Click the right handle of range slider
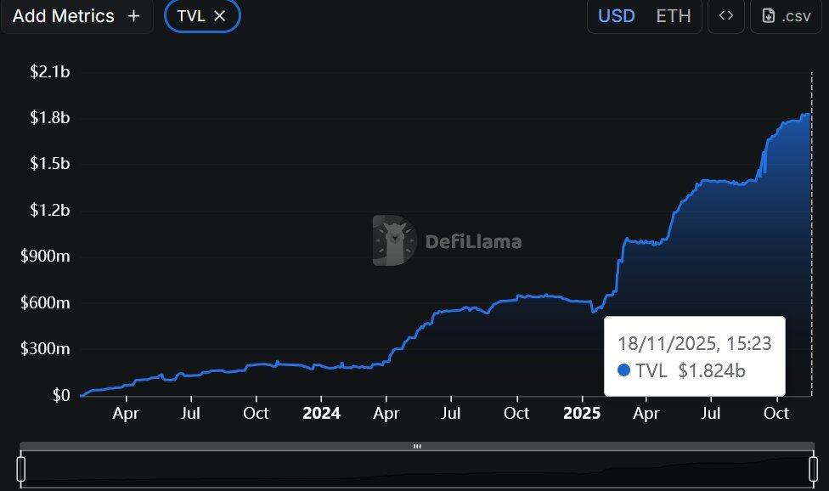 tap(813, 468)
